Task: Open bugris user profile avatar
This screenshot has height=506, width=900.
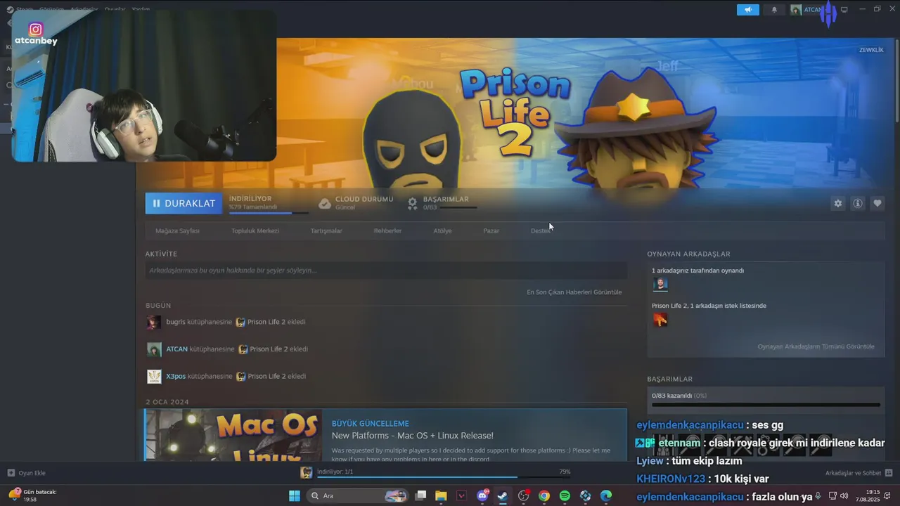Action: 154,322
